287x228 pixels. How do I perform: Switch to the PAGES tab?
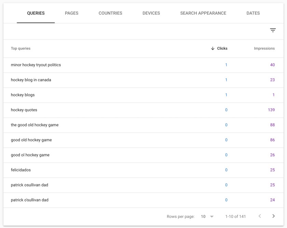[71, 13]
